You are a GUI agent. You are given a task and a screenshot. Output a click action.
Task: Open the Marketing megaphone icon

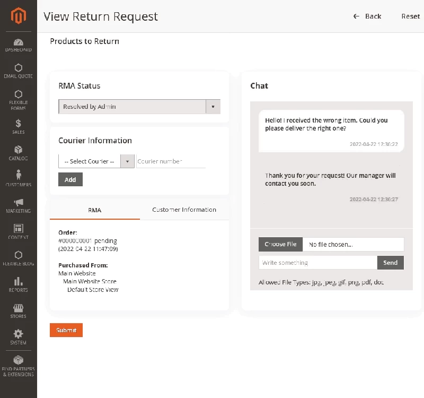[19, 202]
